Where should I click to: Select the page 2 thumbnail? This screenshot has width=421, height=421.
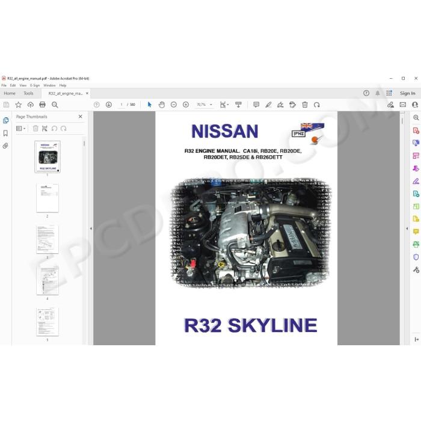pyautogui.click(x=48, y=198)
